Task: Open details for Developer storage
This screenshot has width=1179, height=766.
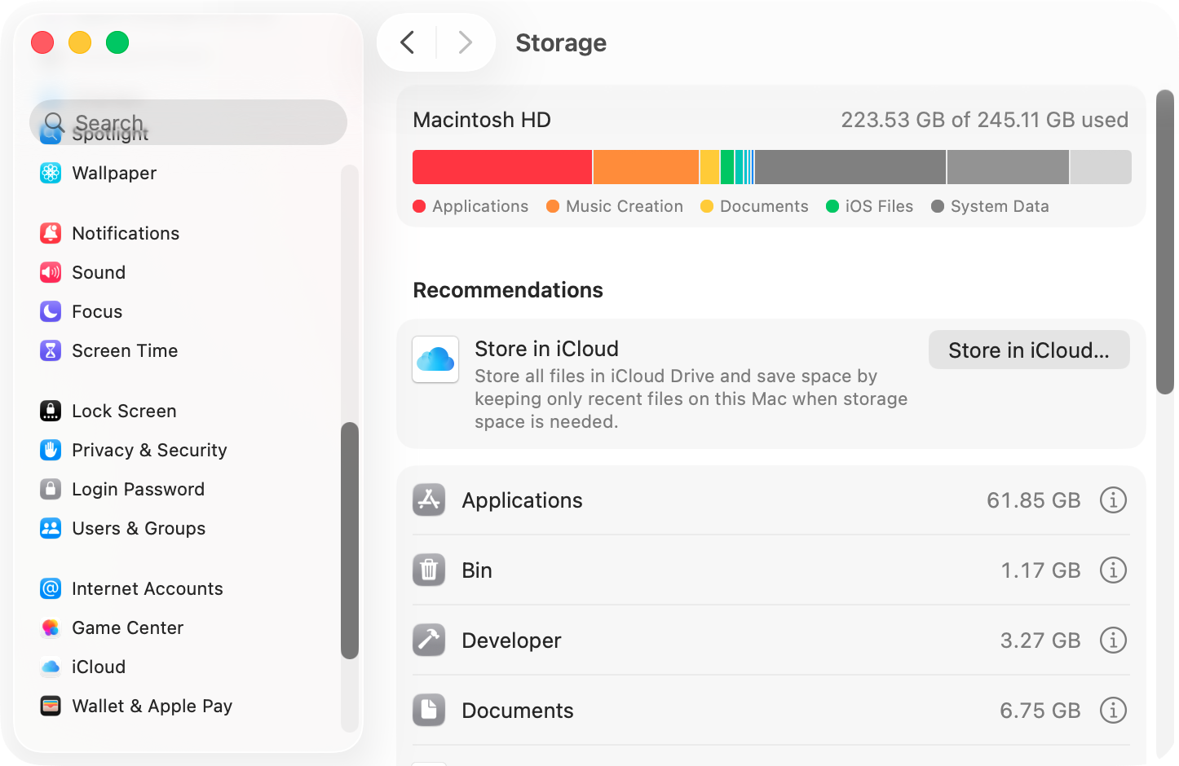Action: [x=1113, y=641]
